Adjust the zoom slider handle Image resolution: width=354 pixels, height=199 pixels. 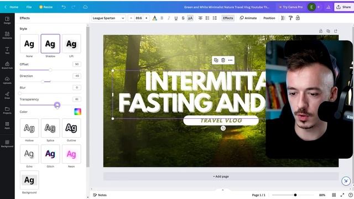point(295,195)
